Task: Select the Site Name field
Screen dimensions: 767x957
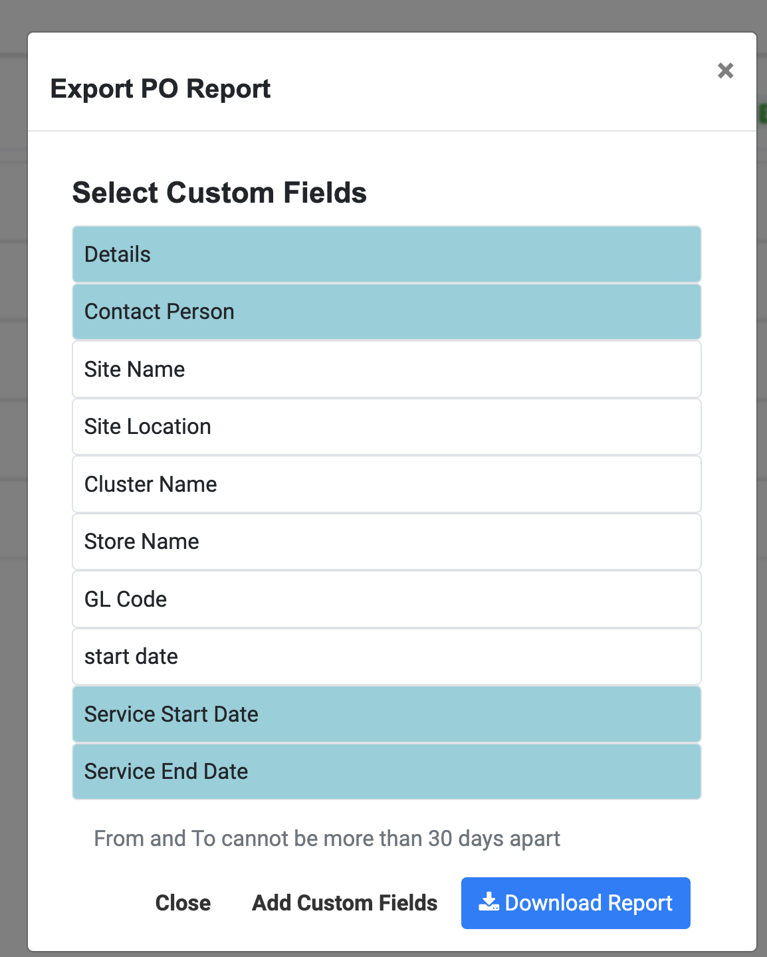Action: click(385, 369)
